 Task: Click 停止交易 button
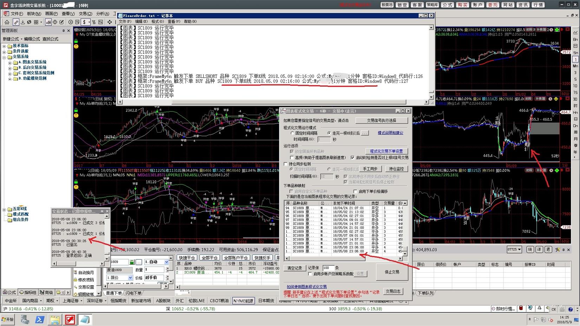coord(392,272)
